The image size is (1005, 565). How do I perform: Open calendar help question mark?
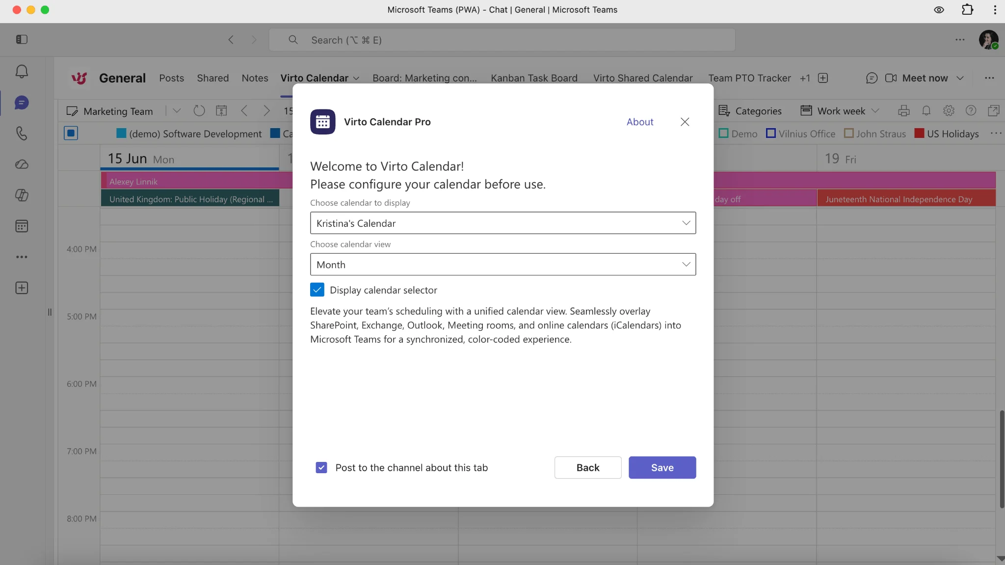(x=971, y=111)
